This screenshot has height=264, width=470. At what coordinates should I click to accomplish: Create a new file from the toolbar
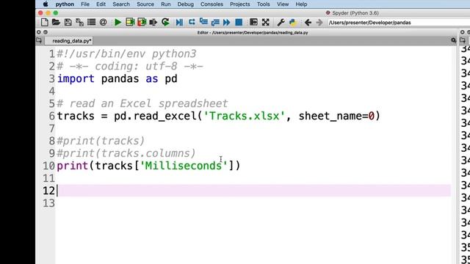tap(44, 22)
